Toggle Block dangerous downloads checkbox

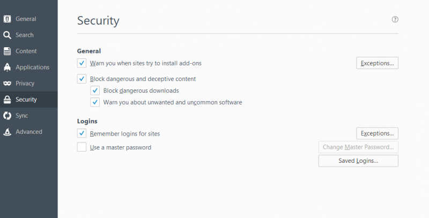tap(95, 91)
